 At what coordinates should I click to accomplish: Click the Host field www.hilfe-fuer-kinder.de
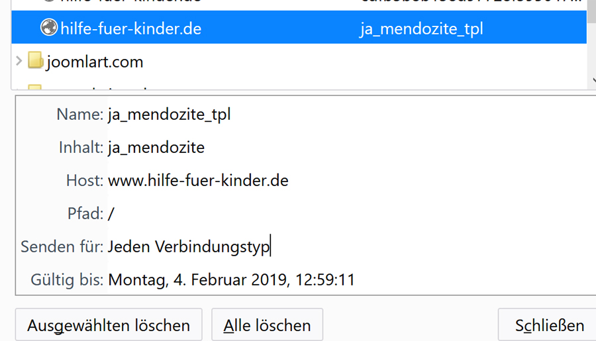point(198,180)
